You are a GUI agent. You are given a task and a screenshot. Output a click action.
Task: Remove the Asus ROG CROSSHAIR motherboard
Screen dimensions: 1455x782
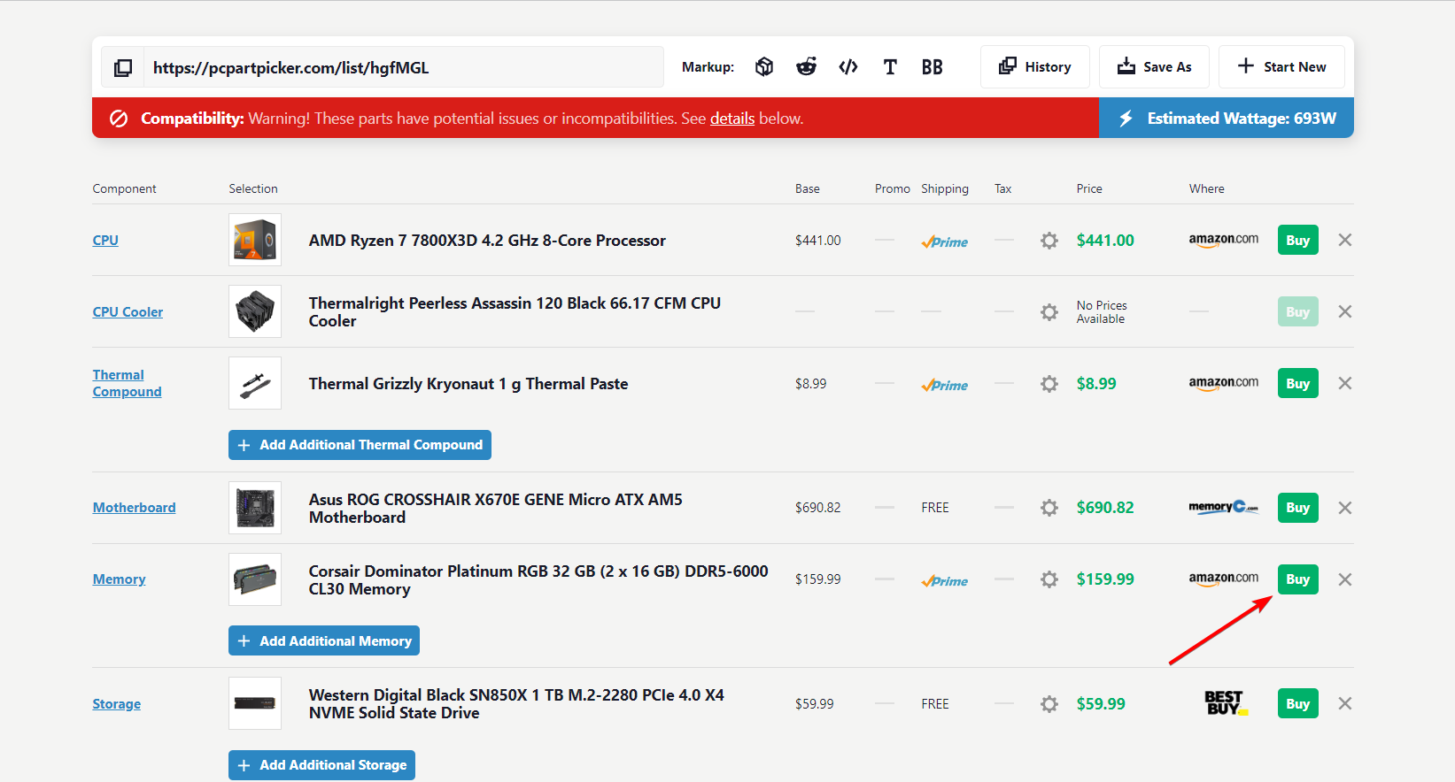click(1345, 508)
